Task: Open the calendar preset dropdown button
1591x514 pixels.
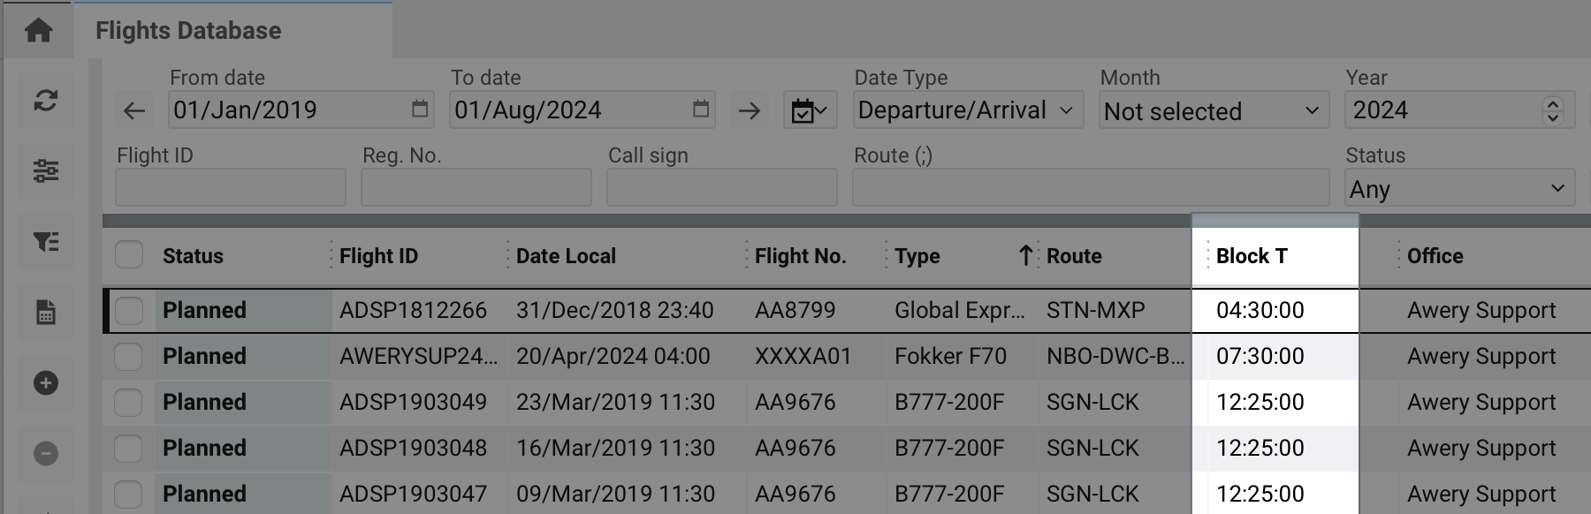Action: [x=810, y=111]
